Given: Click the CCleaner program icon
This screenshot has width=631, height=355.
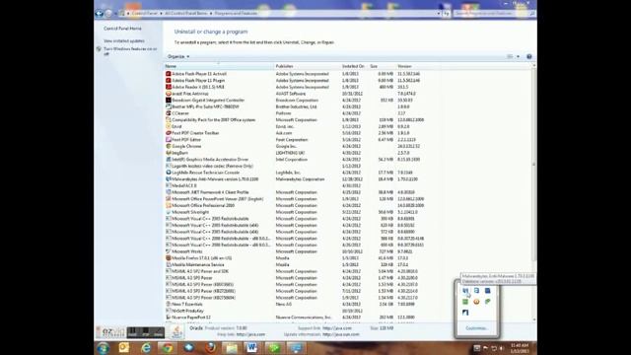Looking at the screenshot, I should coord(169,113).
